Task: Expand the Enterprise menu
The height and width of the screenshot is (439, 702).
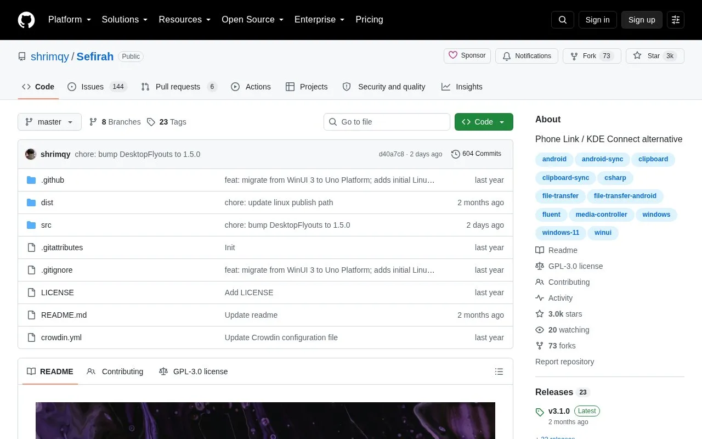Action: [320, 20]
